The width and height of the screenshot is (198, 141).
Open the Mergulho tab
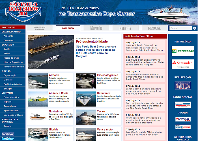point(96,28)
